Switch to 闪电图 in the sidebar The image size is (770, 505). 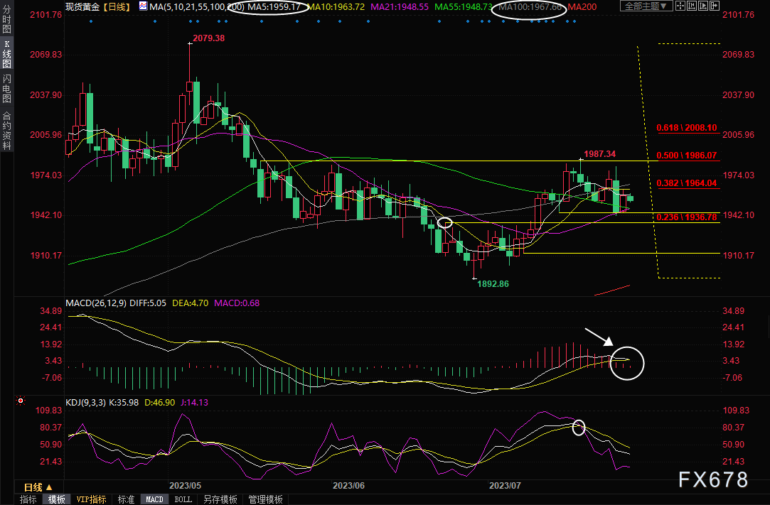point(6,87)
